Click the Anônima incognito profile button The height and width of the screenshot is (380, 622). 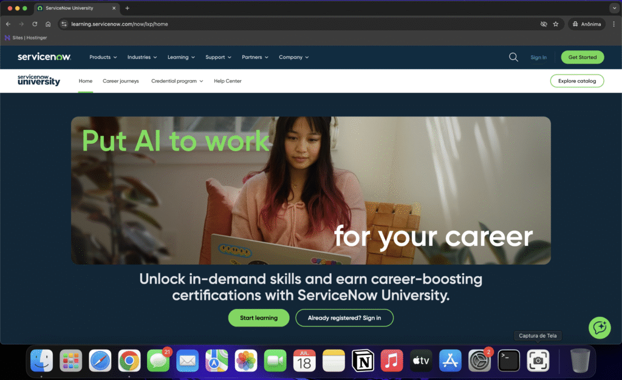click(x=587, y=24)
